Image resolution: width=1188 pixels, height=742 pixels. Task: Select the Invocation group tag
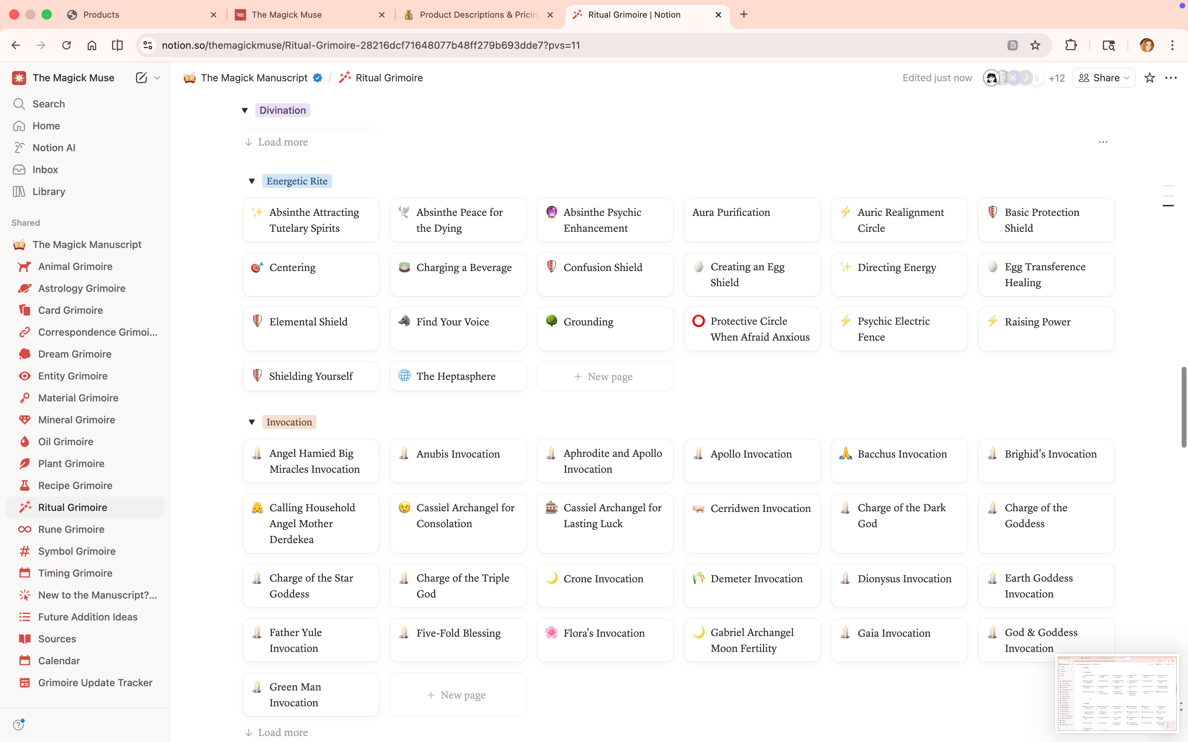coord(289,422)
